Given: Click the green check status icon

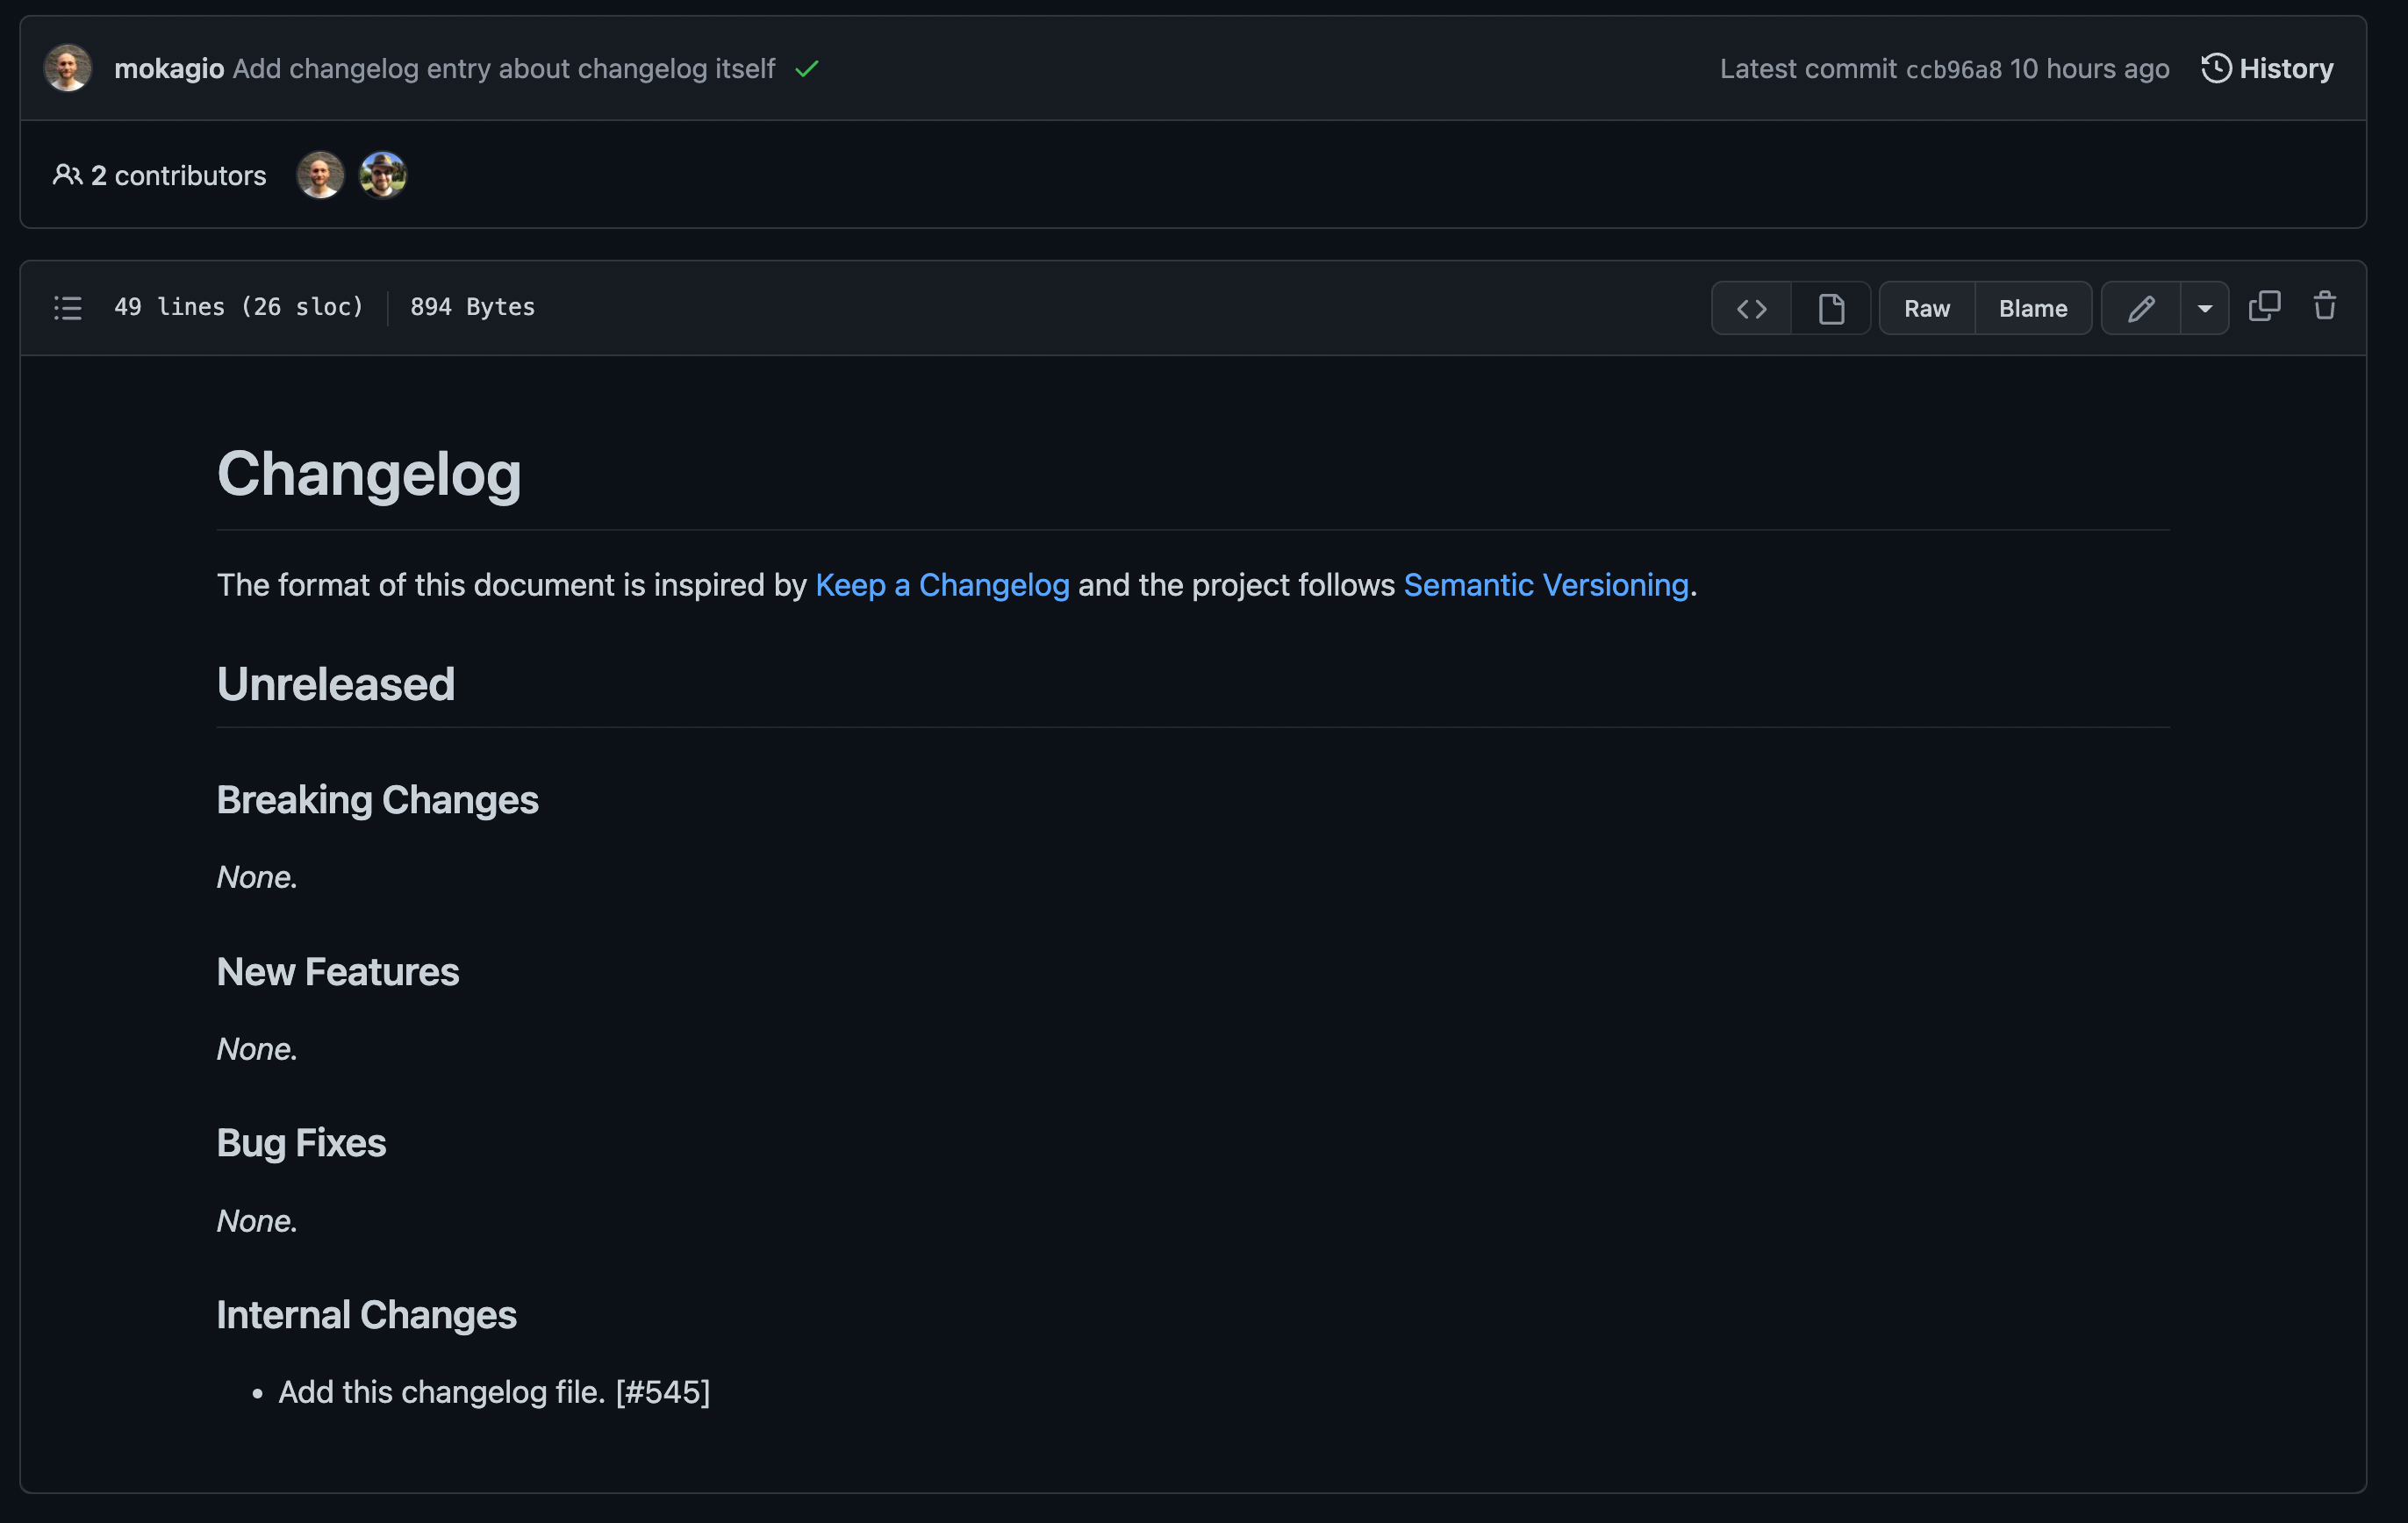Looking at the screenshot, I should [806, 69].
